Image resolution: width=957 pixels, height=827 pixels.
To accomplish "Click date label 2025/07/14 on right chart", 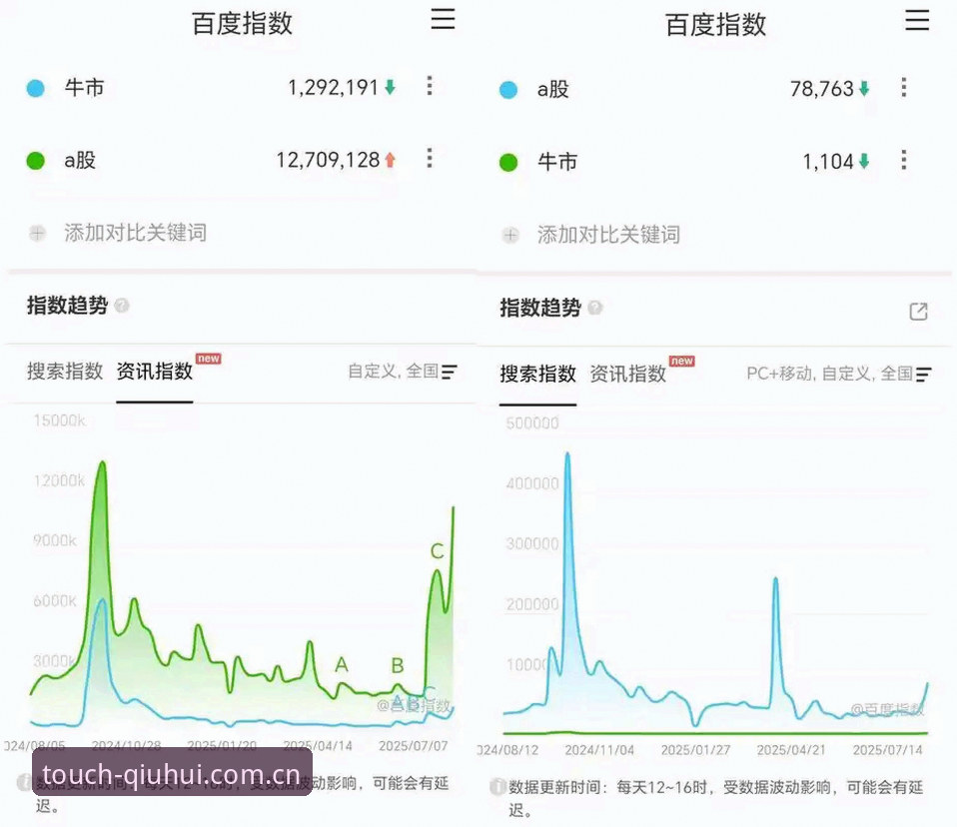I will (887, 750).
